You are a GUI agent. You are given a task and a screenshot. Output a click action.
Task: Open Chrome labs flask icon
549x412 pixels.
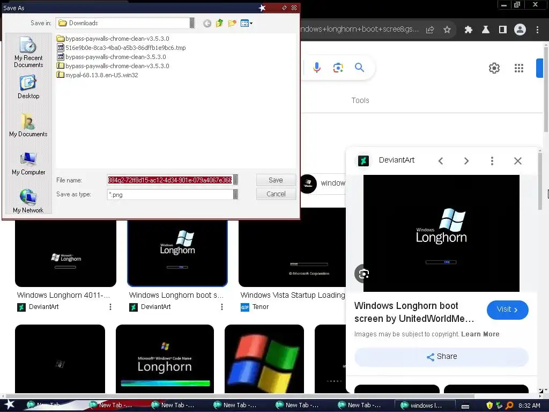486,30
